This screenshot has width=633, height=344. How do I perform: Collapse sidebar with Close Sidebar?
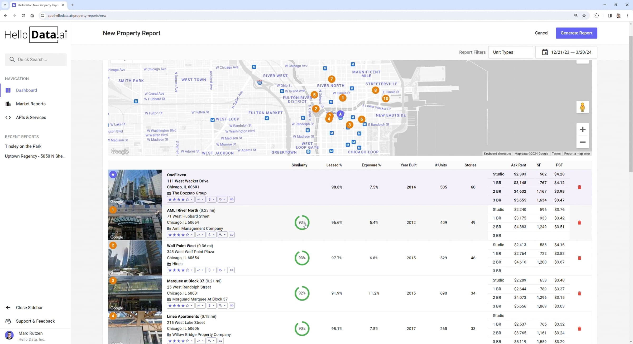(x=29, y=308)
